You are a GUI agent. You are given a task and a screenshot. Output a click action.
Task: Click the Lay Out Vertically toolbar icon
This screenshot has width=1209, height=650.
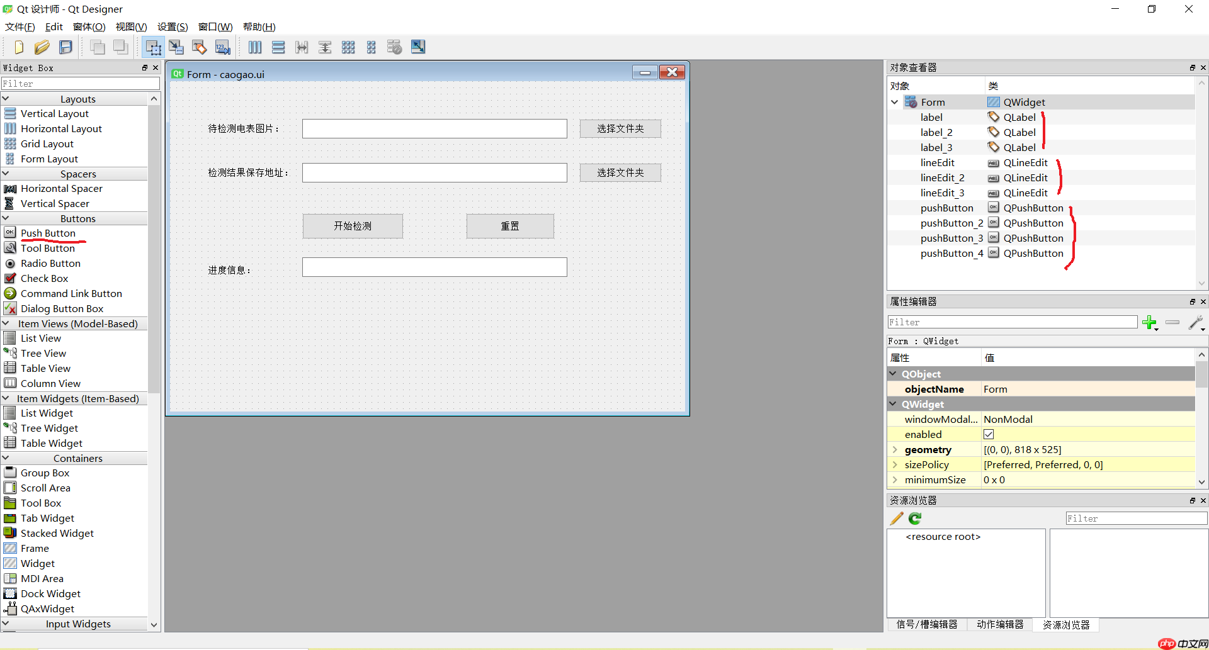coord(278,47)
